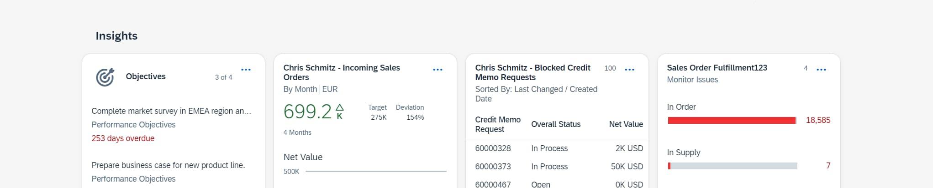This screenshot has width=933, height=188.
Task: Click the In Supply progress bar
Action: click(x=733, y=166)
